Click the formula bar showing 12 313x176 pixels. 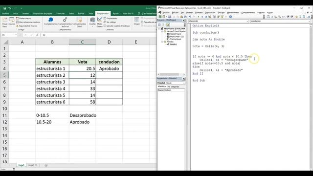99,35
